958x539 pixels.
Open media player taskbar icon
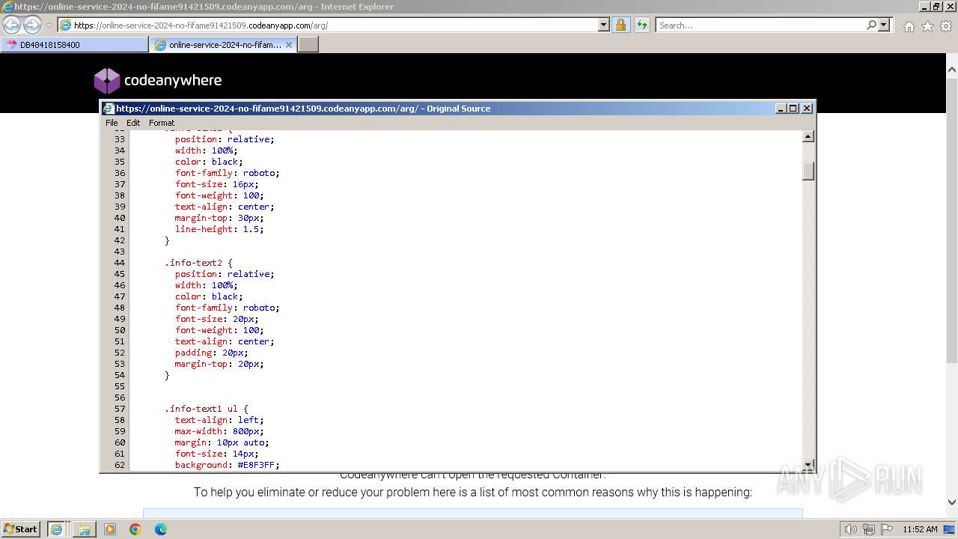(110, 529)
